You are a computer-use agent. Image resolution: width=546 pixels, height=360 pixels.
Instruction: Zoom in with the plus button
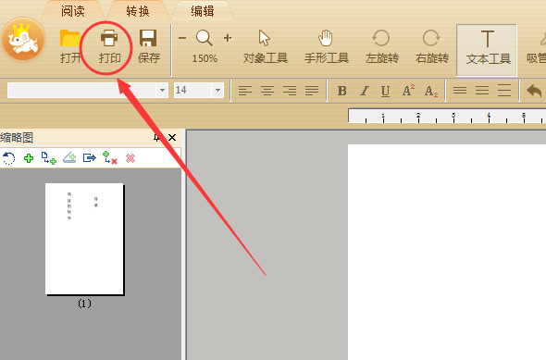pos(228,38)
